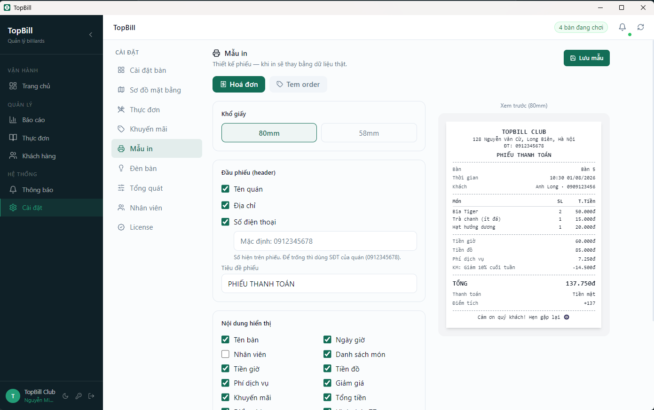654x410 pixels.
Task: Click the Tiêu đề phiếu text field
Action: [x=319, y=284]
